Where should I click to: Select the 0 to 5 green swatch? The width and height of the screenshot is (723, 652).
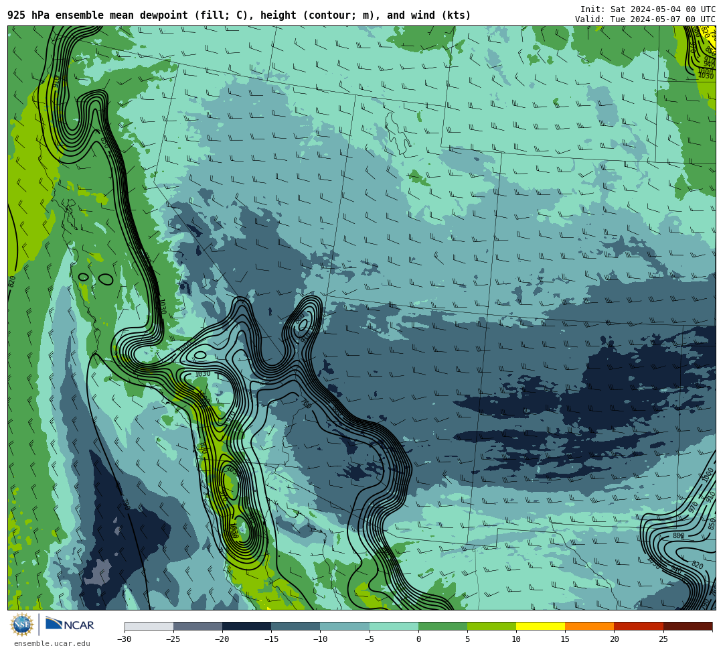coord(443,626)
